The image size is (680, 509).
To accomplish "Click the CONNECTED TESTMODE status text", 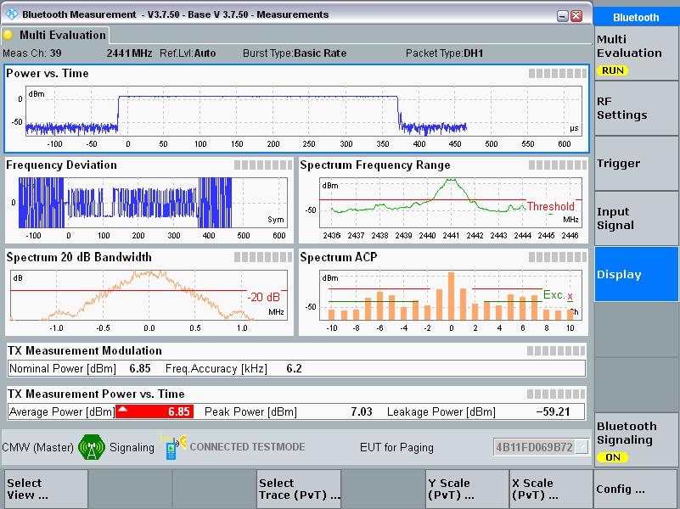I will tap(247, 447).
